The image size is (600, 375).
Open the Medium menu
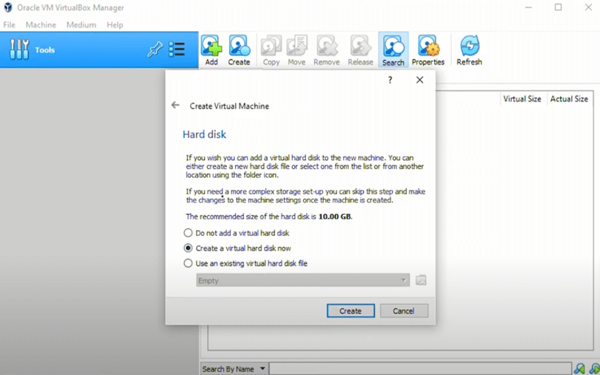tap(81, 25)
